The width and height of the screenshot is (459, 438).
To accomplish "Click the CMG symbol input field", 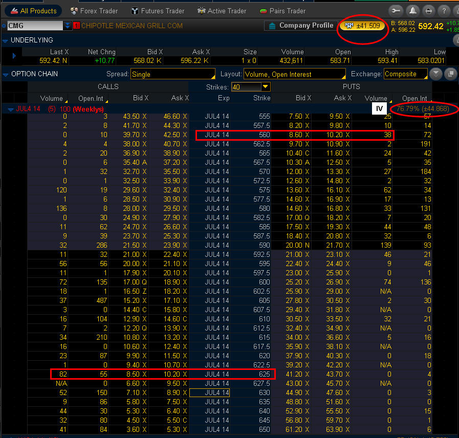I will tap(34, 26).
